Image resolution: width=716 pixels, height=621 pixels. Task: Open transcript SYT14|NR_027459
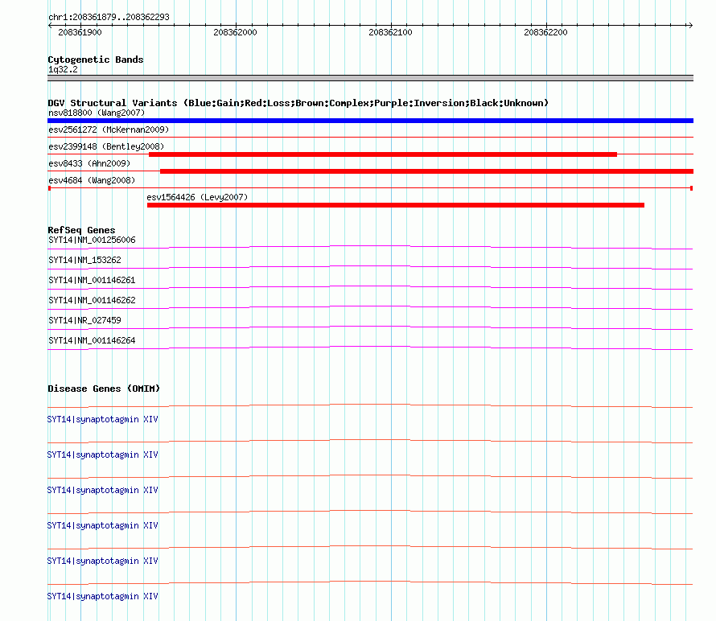[x=85, y=320]
